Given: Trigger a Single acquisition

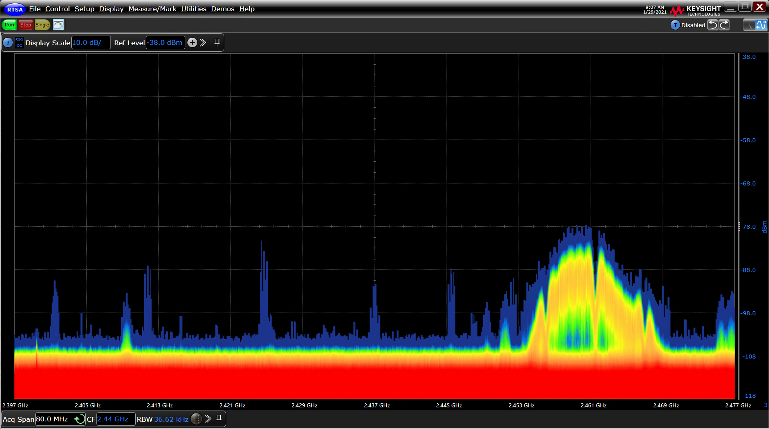Looking at the screenshot, I should (x=42, y=25).
